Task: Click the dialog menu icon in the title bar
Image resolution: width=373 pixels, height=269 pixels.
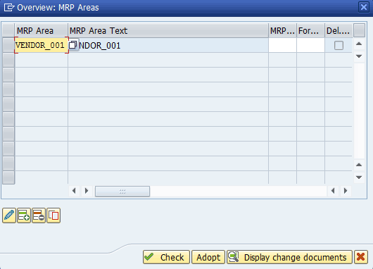Action: (x=9, y=7)
